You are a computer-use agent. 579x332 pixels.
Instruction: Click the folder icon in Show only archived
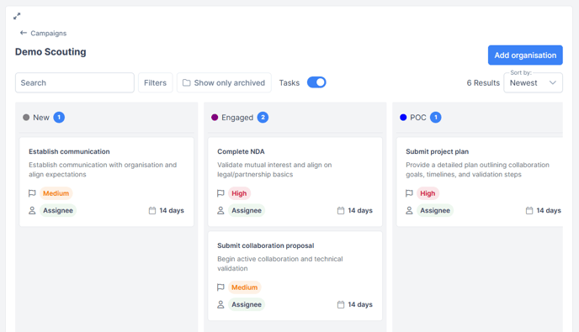[187, 82]
